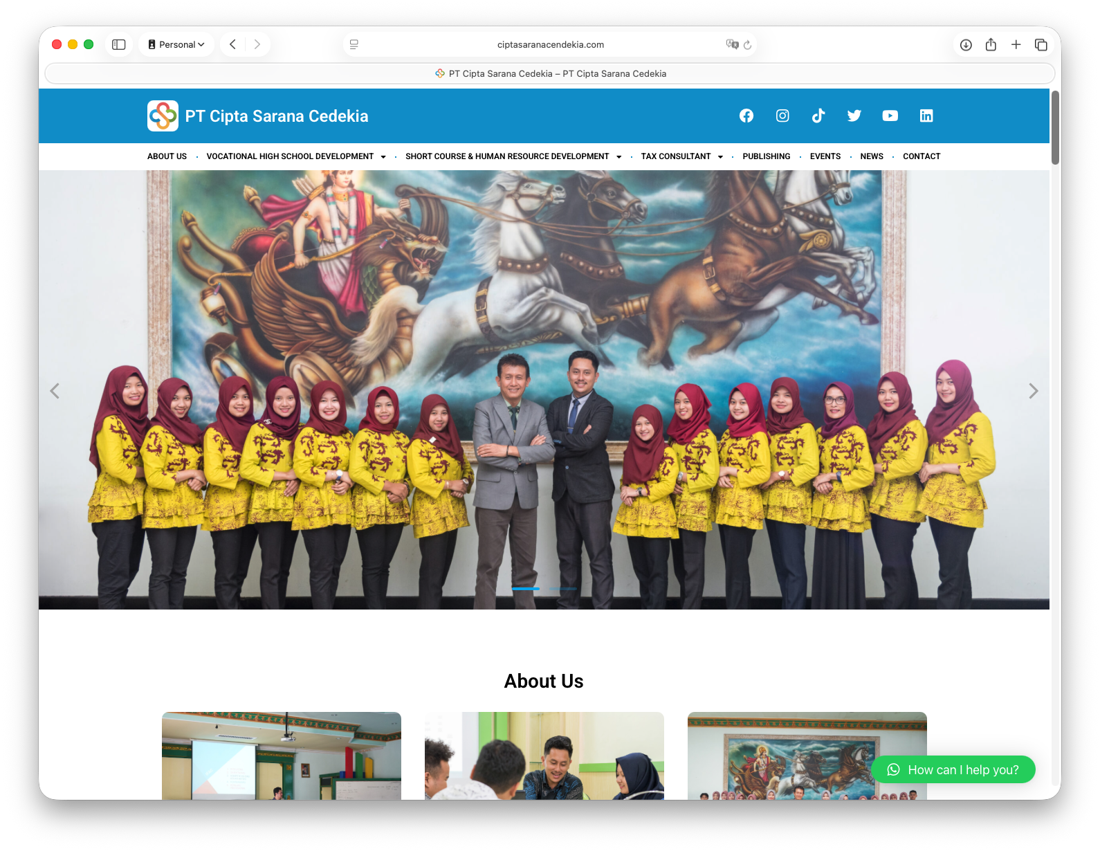This screenshot has height=851, width=1100.
Task: Click the PT Cipta Sarana Cedekia logo
Action: pyautogui.click(x=163, y=116)
